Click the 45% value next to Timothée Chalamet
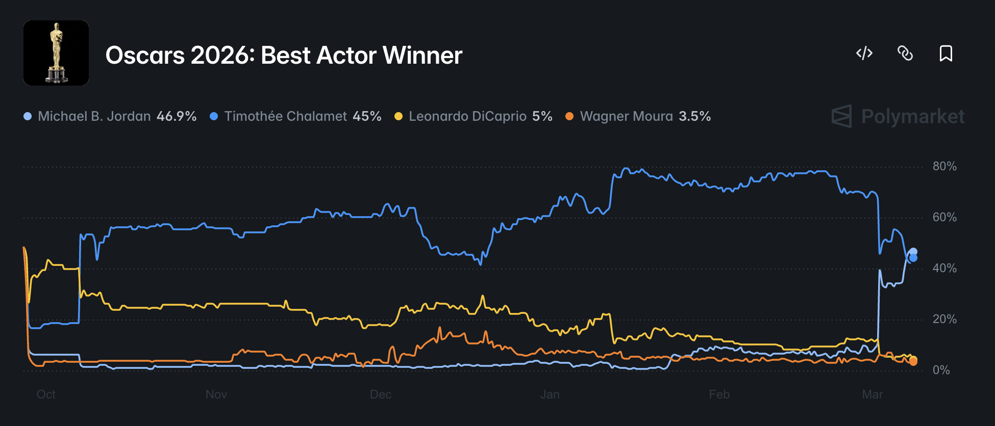 367,116
